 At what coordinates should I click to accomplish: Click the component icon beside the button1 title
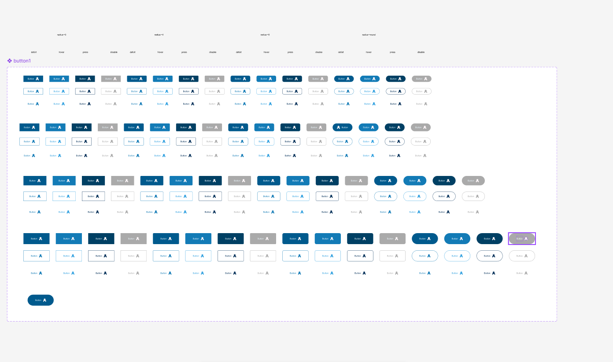[10, 61]
